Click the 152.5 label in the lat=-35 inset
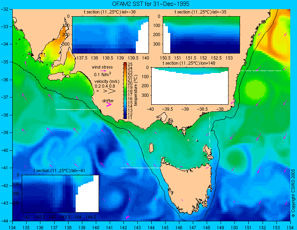 216,58
